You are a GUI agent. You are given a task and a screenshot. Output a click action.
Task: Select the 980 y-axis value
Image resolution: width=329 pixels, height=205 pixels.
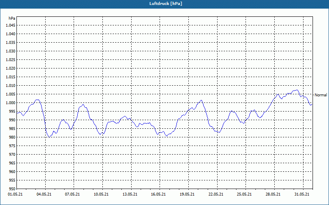(x=12, y=137)
